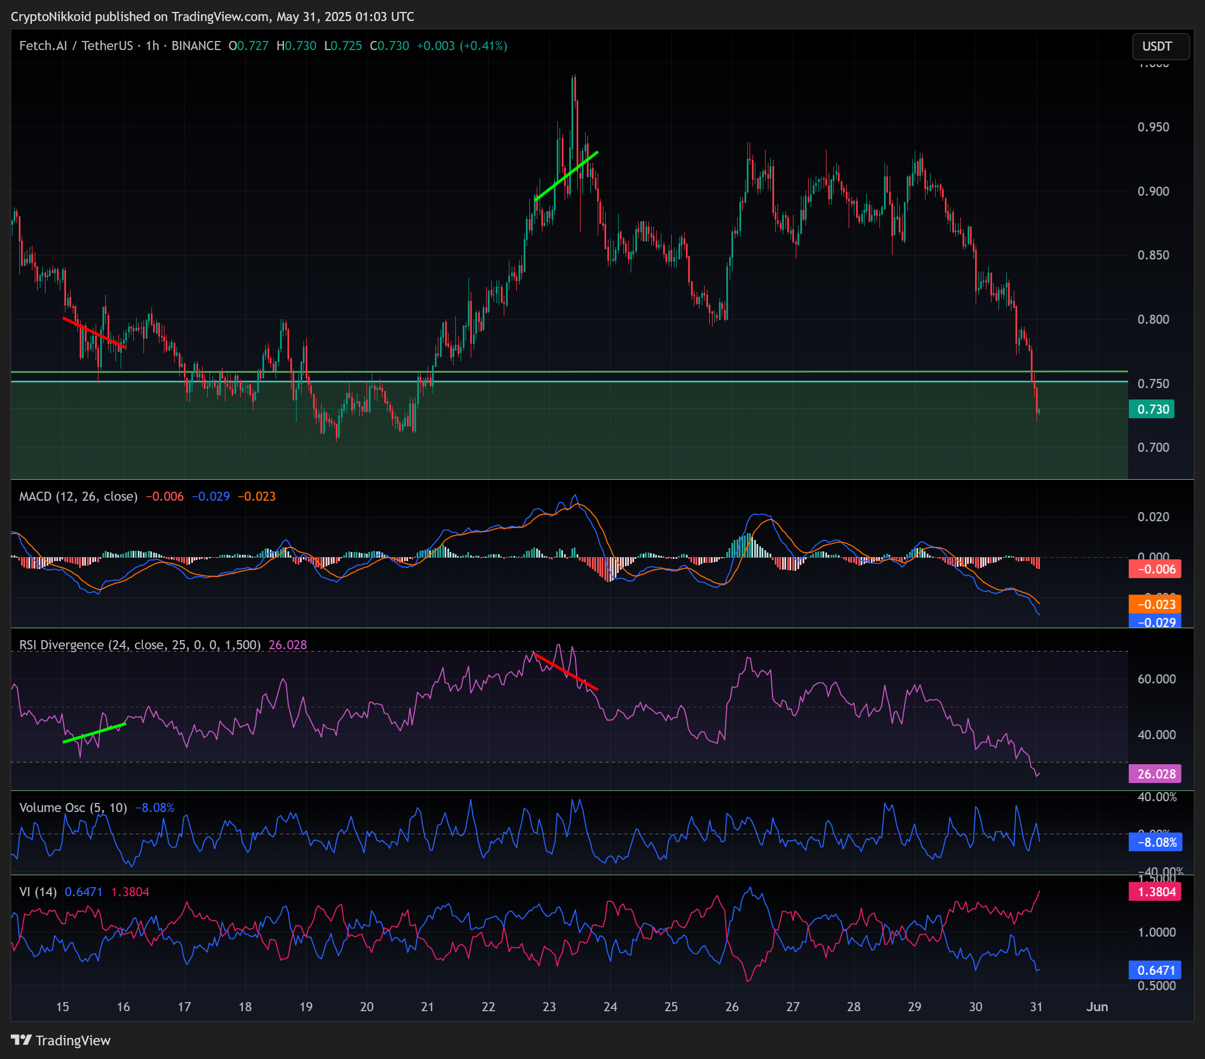This screenshot has height=1059, width=1205.
Task: Click the 0.950 price axis label
Action: click(1153, 127)
